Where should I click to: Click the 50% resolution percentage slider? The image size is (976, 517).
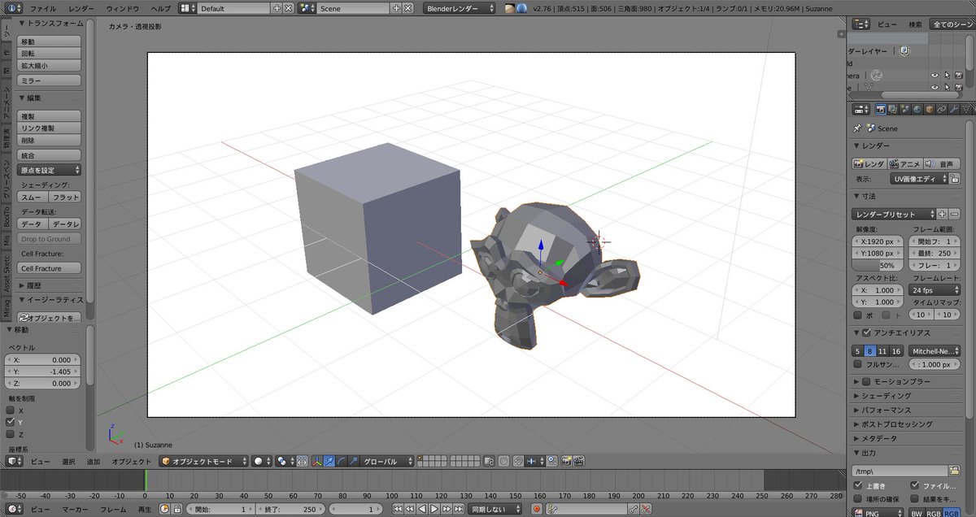click(x=877, y=266)
